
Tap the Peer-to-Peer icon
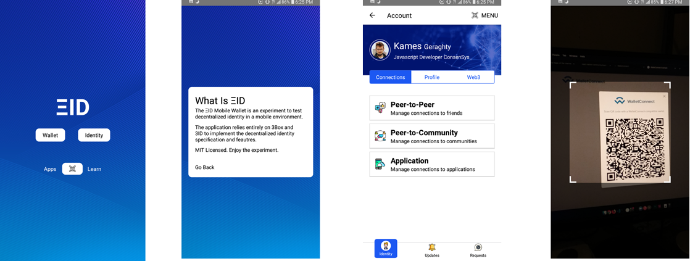pos(380,108)
